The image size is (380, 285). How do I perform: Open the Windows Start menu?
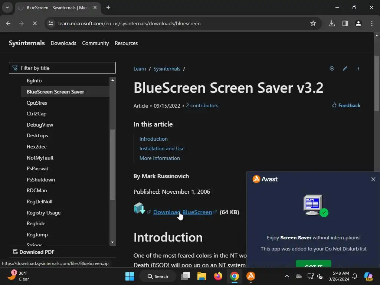(x=130, y=276)
